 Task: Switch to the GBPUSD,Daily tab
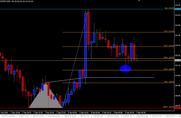70,116
